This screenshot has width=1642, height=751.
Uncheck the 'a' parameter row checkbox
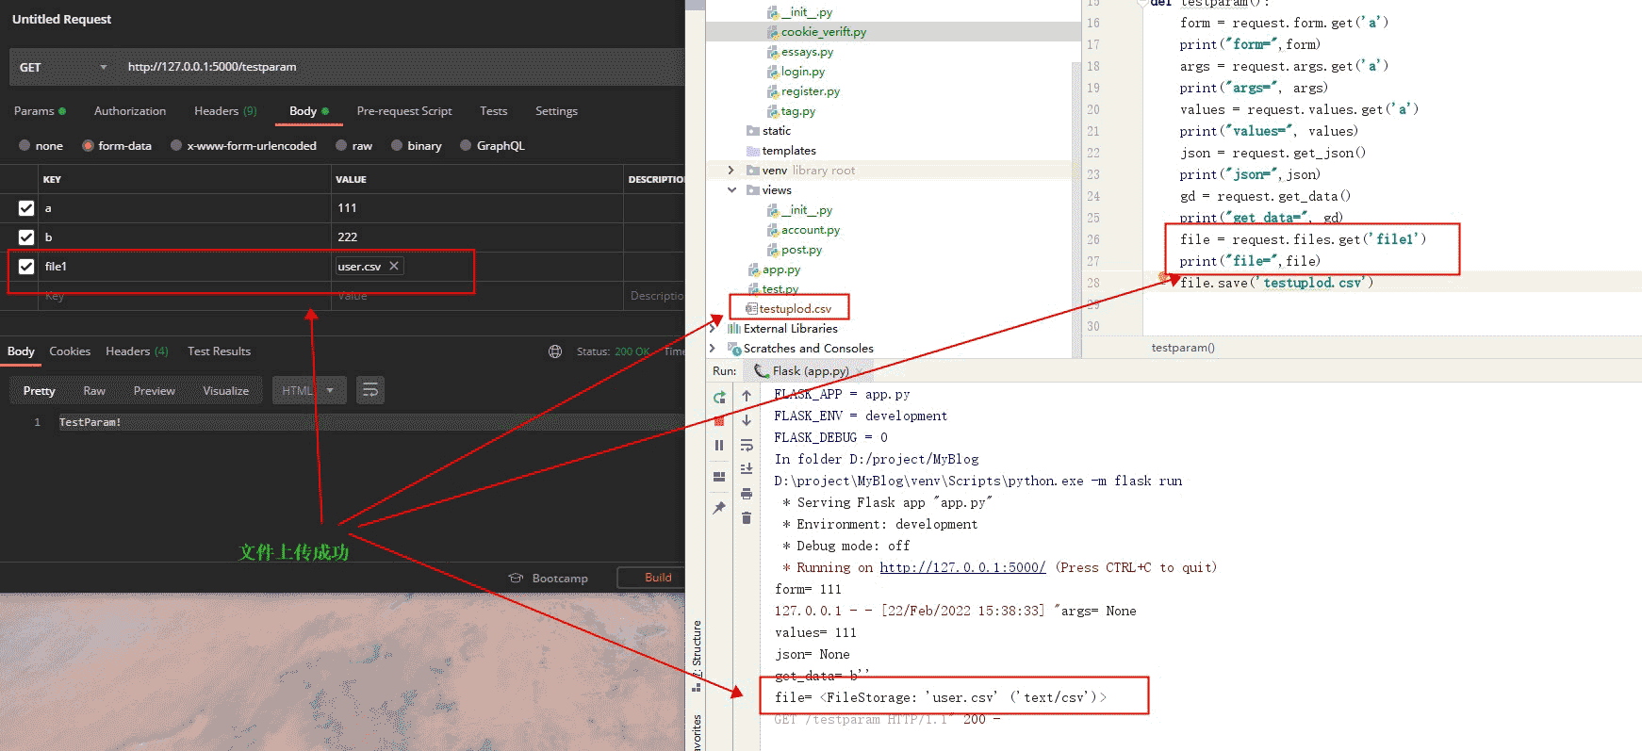click(x=26, y=208)
